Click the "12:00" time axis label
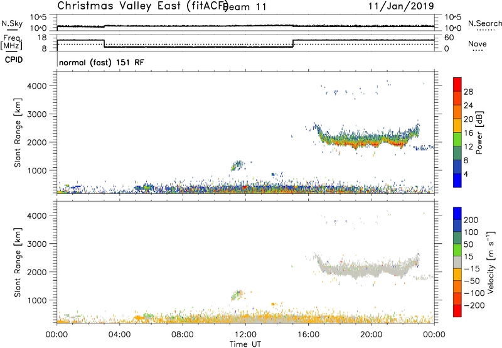 click(x=245, y=335)
